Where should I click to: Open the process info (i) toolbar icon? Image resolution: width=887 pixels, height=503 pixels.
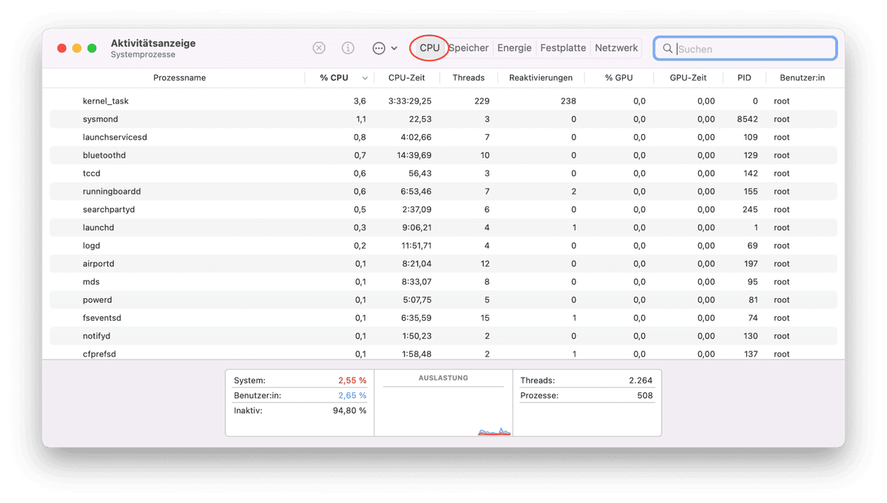click(348, 48)
